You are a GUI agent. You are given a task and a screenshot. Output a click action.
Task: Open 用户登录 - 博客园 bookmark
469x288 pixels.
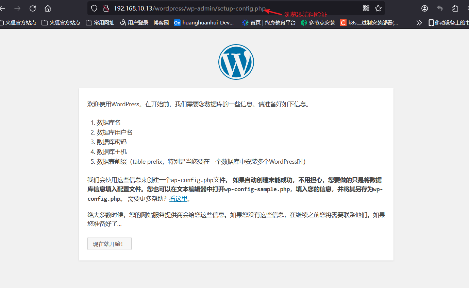(x=145, y=23)
